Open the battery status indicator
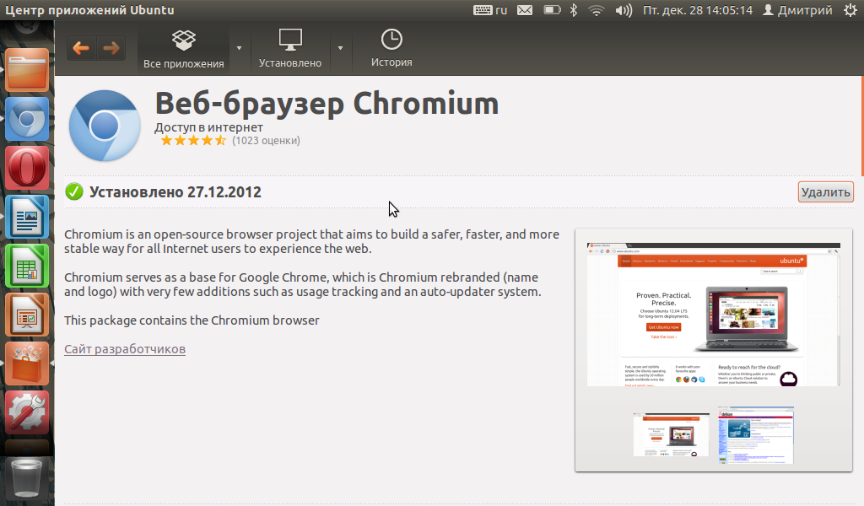Viewport: 864px width, 506px height. [x=552, y=10]
